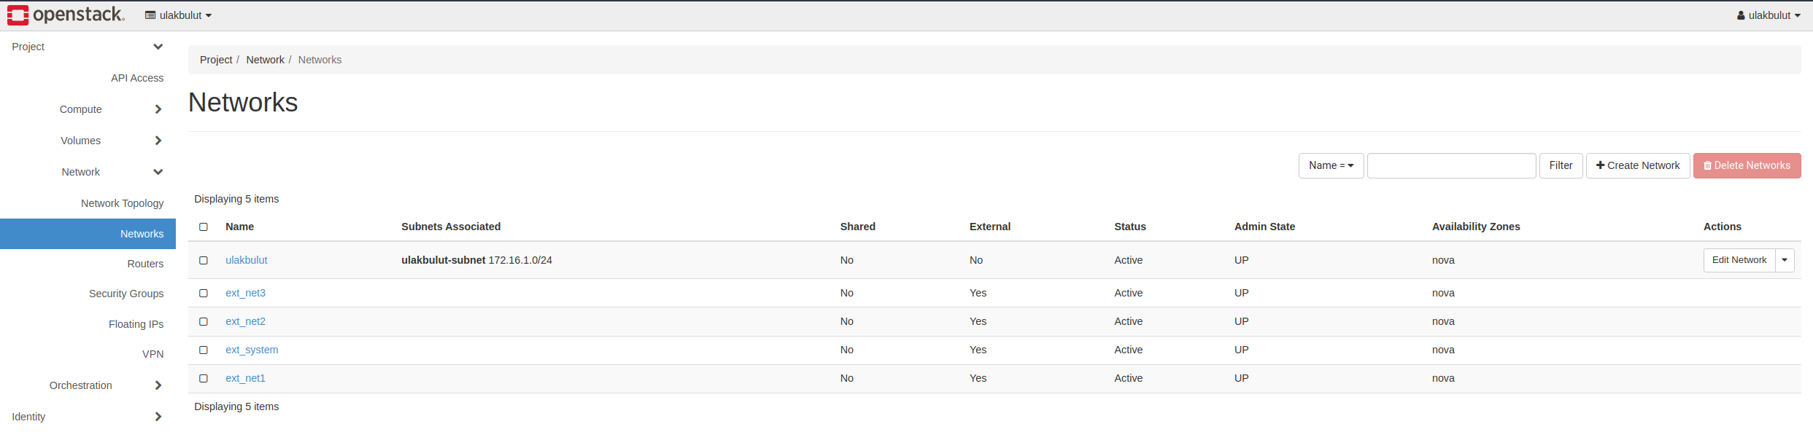The image size is (1813, 440).
Task: Open the ext_system network link
Action: (x=252, y=350)
